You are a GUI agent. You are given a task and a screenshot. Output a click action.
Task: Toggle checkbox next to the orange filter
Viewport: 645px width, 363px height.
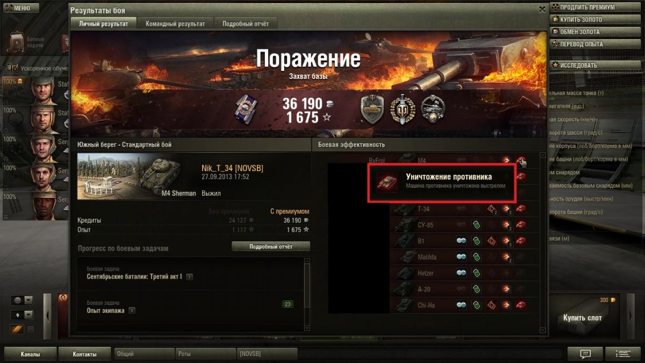(31, 329)
